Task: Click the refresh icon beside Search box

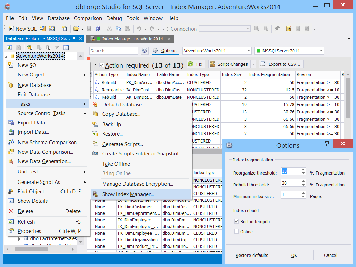Action: (144, 51)
